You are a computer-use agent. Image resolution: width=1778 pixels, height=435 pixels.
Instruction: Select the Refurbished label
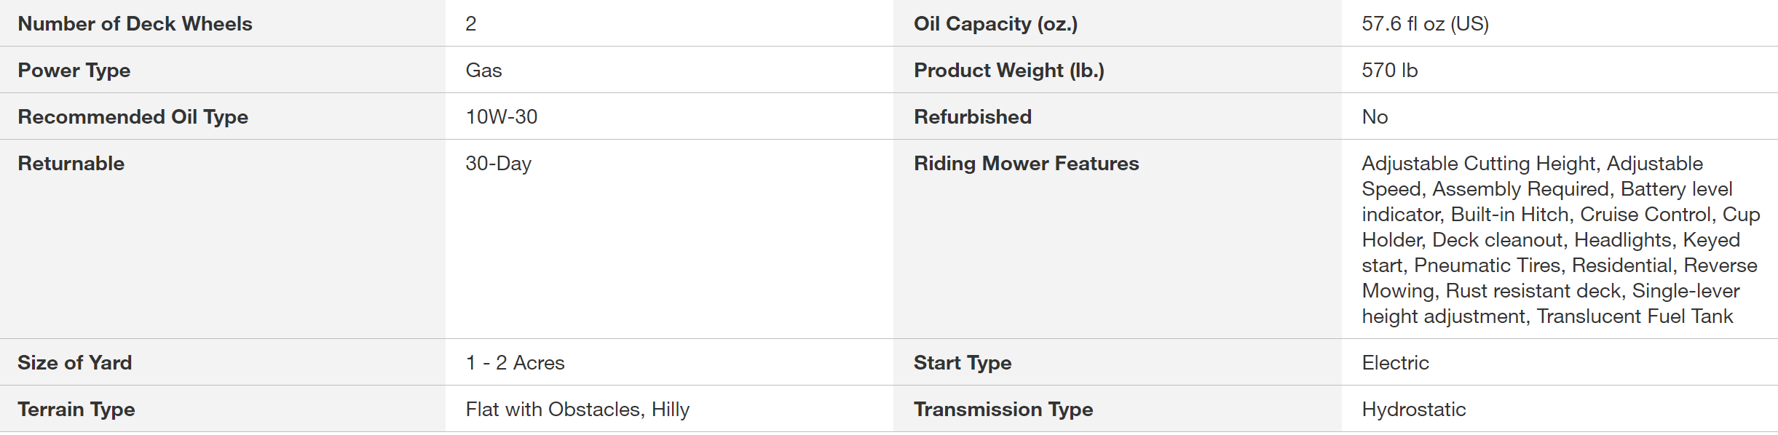(972, 116)
